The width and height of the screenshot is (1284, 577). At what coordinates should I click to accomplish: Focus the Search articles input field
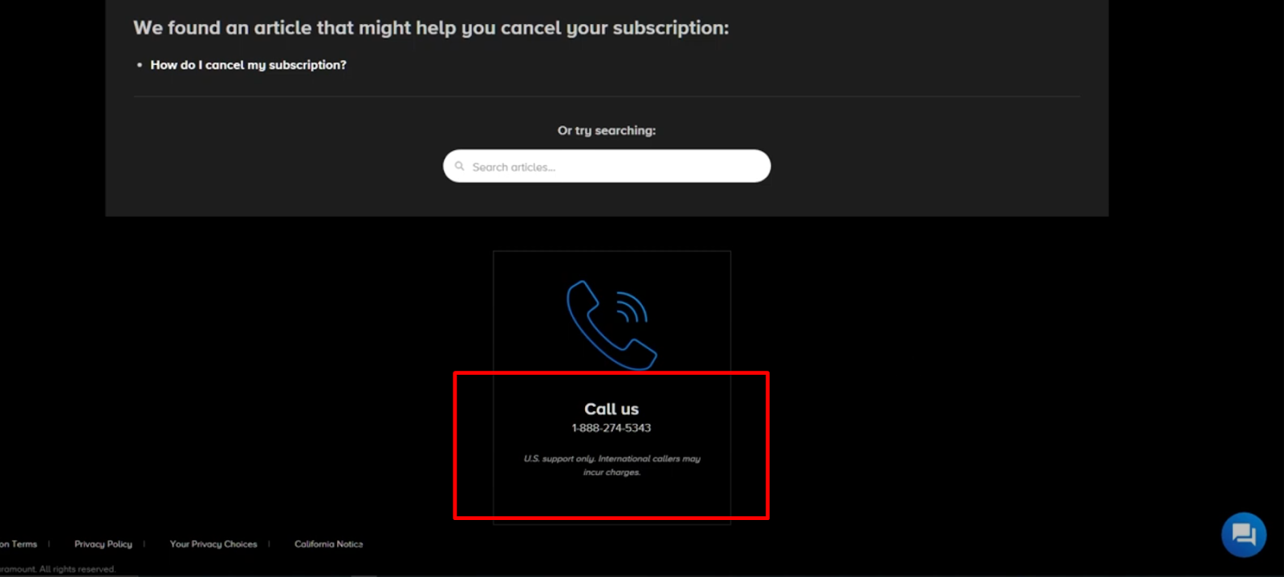click(607, 166)
